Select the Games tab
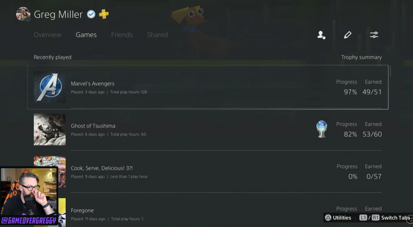Image resolution: width=413 pixels, height=227 pixels. (x=86, y=35)
